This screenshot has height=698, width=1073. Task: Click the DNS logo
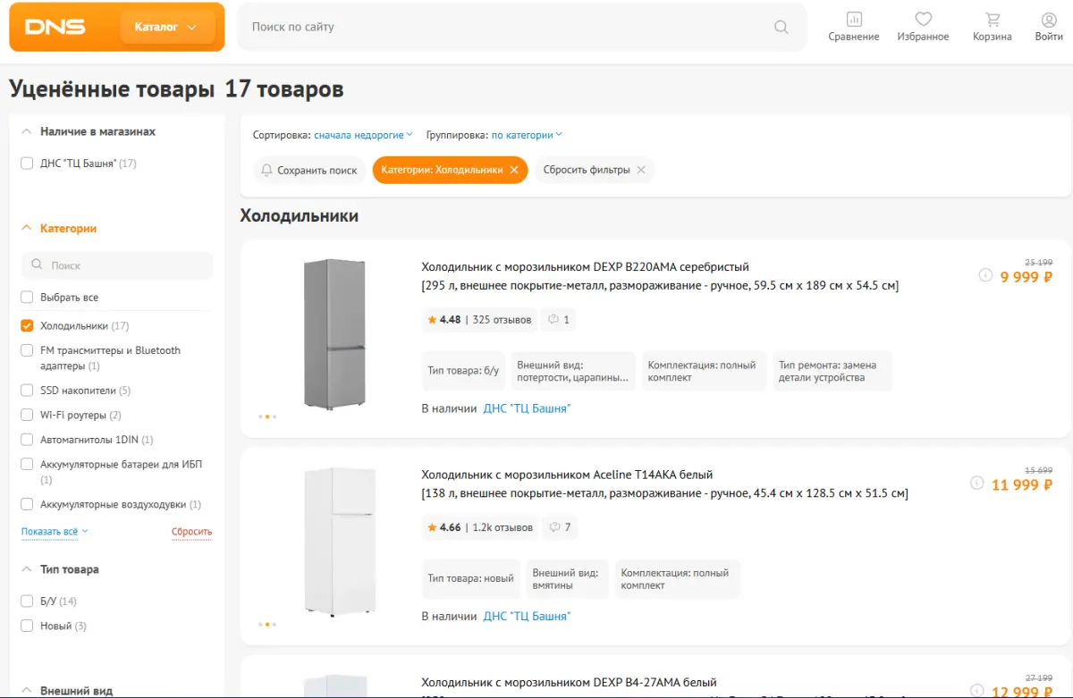pyautogui.click(x=55, y=27)
